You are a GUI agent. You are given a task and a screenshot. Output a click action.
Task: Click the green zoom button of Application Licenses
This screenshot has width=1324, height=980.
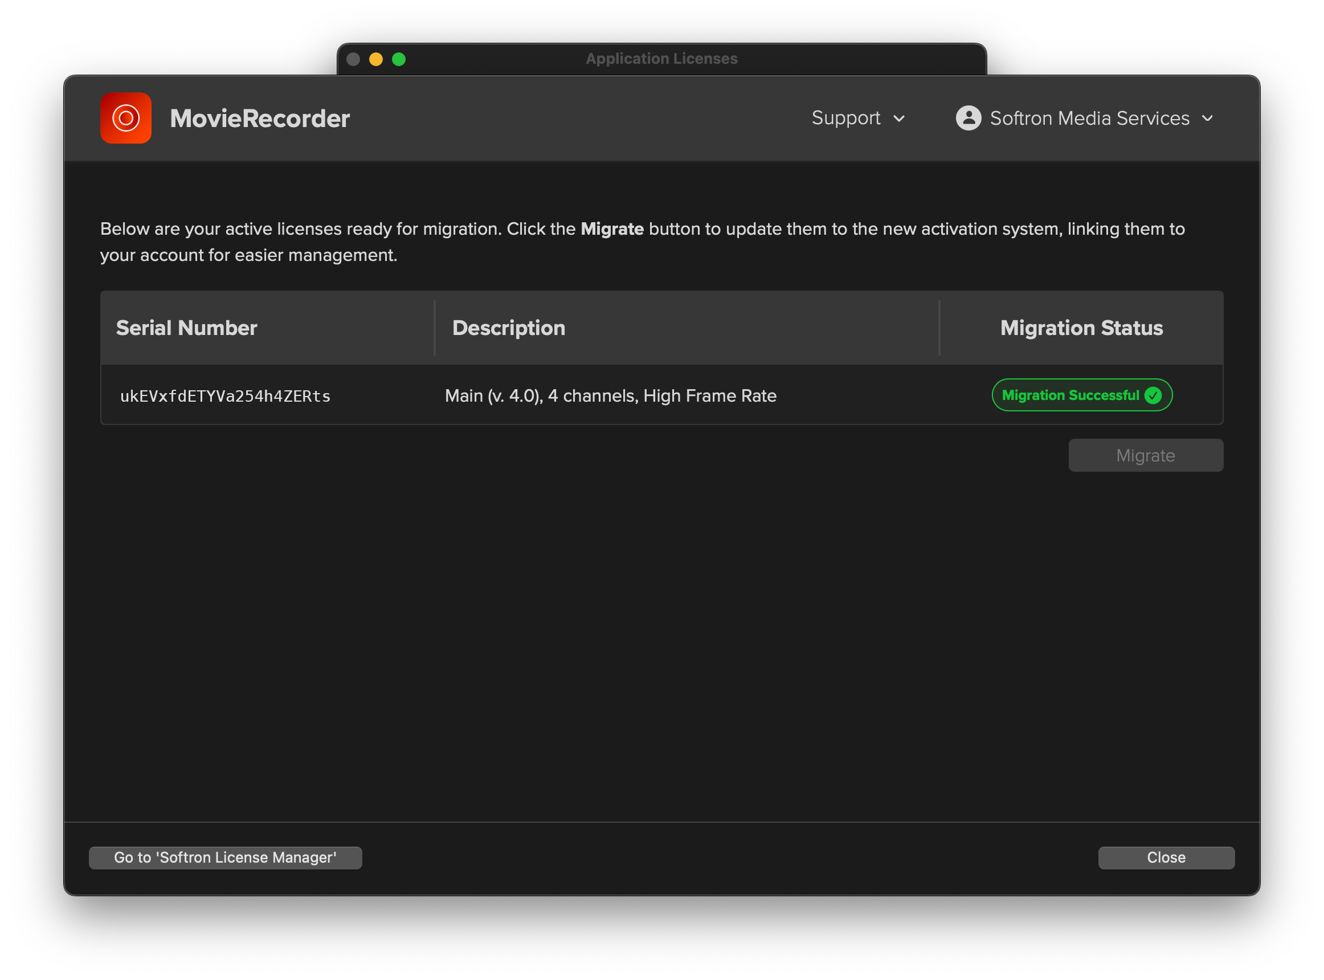click(x=399, y=59)
